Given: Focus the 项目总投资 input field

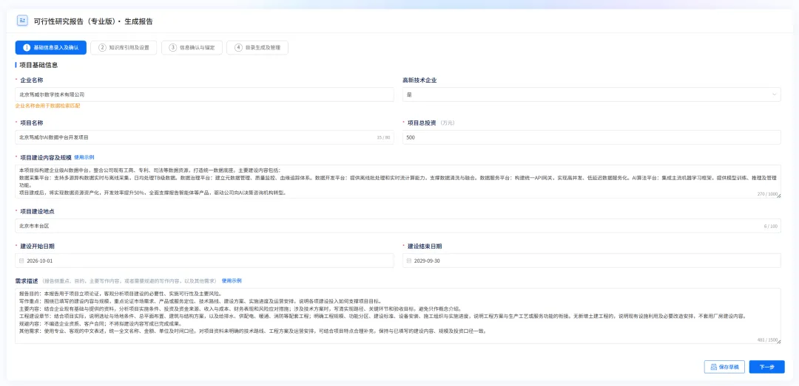Looking at the screenshot, I should pyautogui.click(x=592, y=137).
